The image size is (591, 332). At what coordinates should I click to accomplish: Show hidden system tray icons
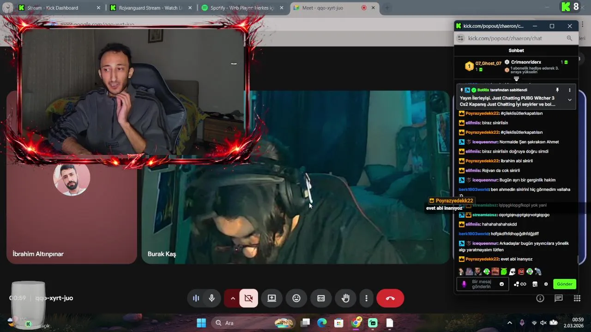(x=509, y=323)
